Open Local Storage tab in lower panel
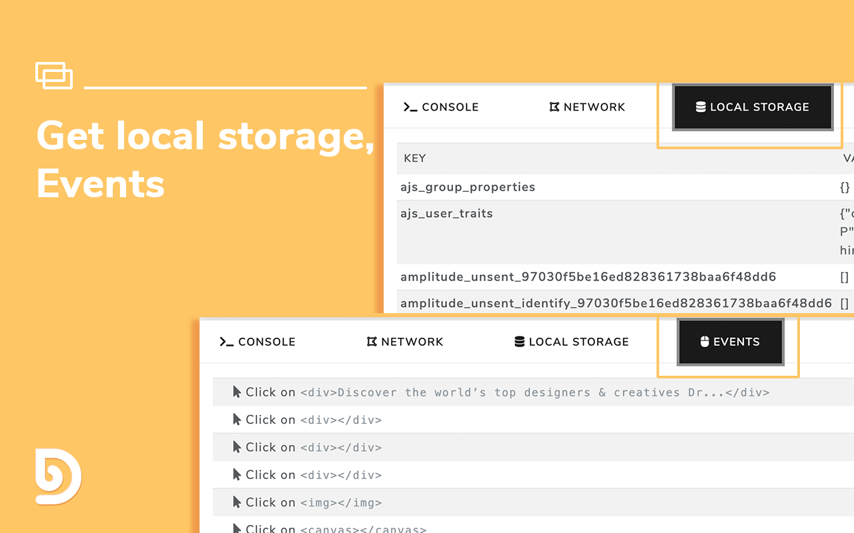The height and width of the screenshot is (533, 854). 572,342
